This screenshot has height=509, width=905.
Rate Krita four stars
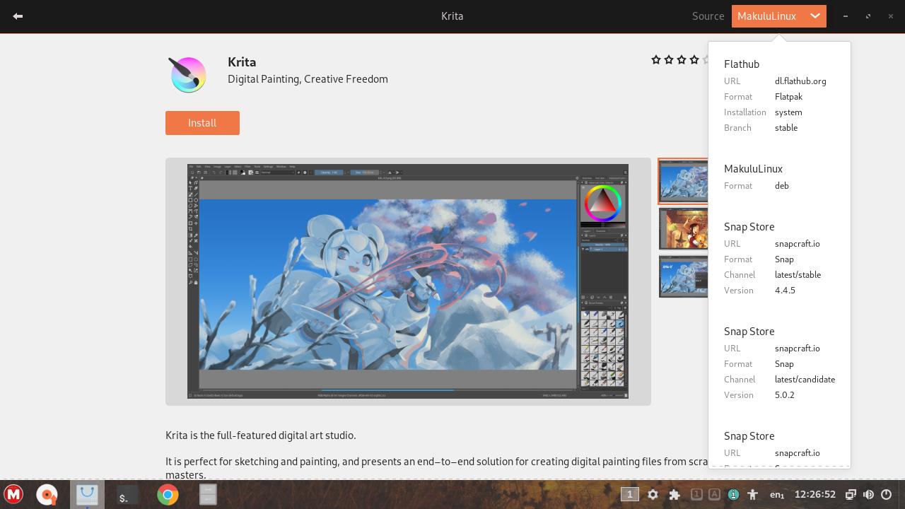(694, 60)
